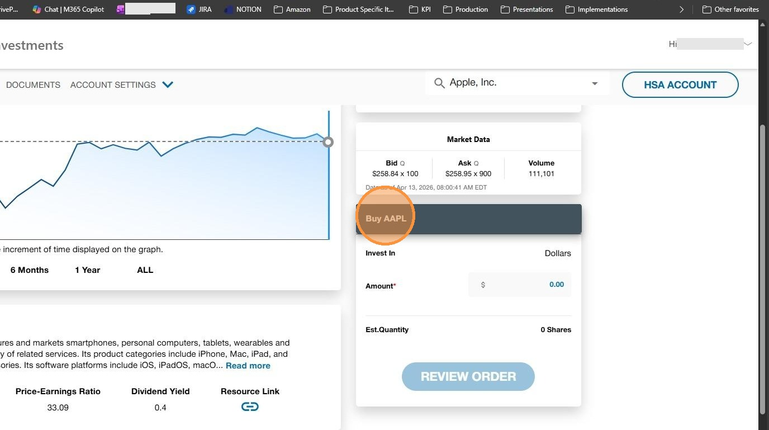Select the 6 Months chart range
The height and width of the screenshot is (430, 769).
30,270
